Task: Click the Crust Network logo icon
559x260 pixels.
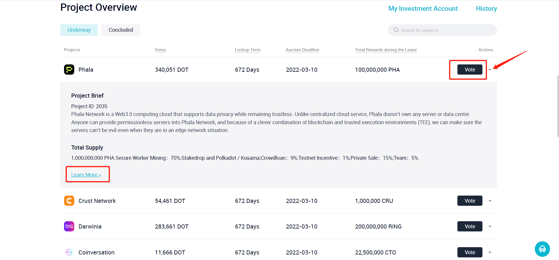Action: tap(69, 201)
